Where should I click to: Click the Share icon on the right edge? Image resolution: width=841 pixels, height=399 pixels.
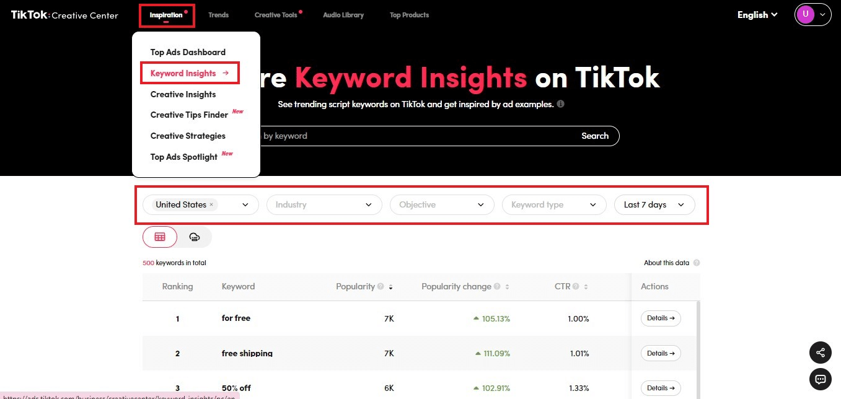coord(821,353)
